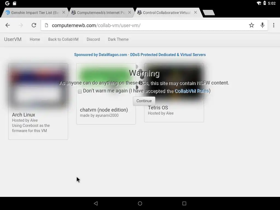280x210 pixels.
Task: Tap Android home circle button
Action: 140,203
